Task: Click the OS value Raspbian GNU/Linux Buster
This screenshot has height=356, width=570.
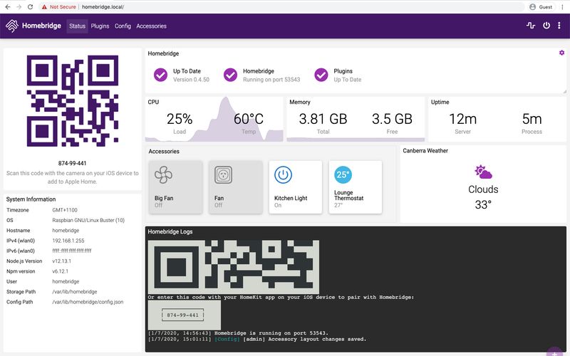Action: [88, 220]
